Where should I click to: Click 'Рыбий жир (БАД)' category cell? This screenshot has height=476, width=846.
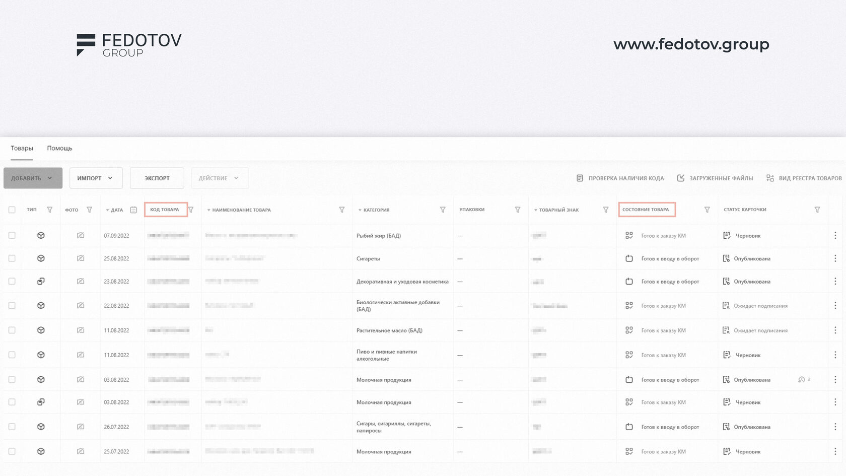pos(379,236)
